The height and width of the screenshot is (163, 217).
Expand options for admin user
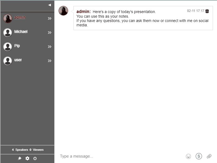(50, 18)
